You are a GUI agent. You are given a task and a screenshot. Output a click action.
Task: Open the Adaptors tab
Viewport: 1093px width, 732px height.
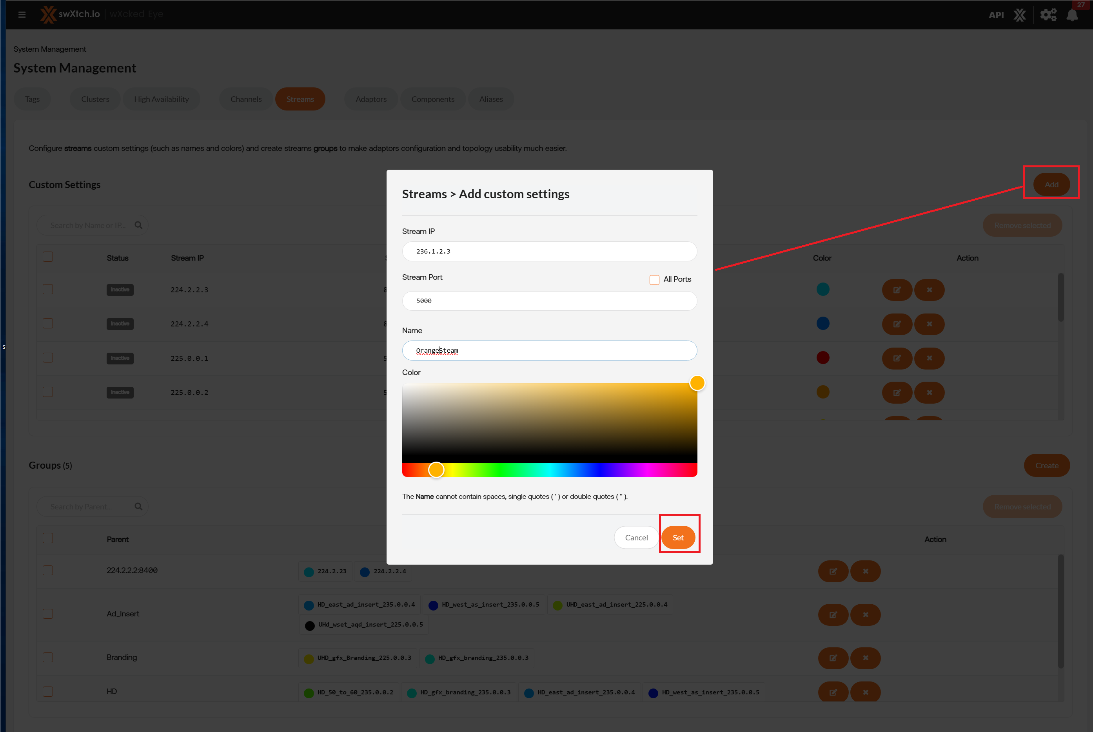370,99
